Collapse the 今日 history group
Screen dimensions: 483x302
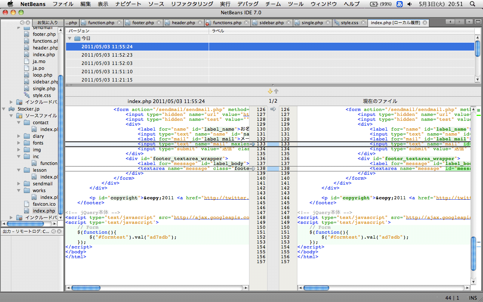[x=69, y=39]
